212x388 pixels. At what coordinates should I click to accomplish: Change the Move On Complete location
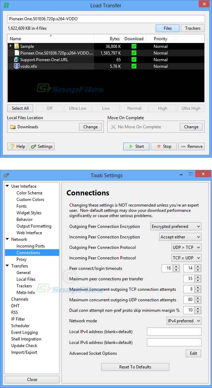pos(191,127)
